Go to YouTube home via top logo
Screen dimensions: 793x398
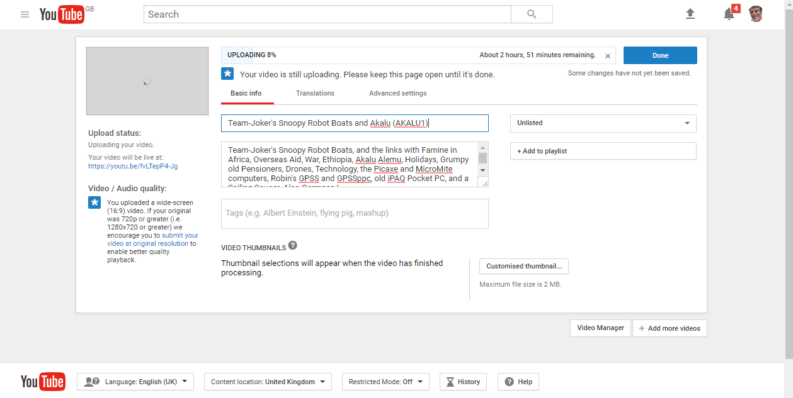coord(62,14)
